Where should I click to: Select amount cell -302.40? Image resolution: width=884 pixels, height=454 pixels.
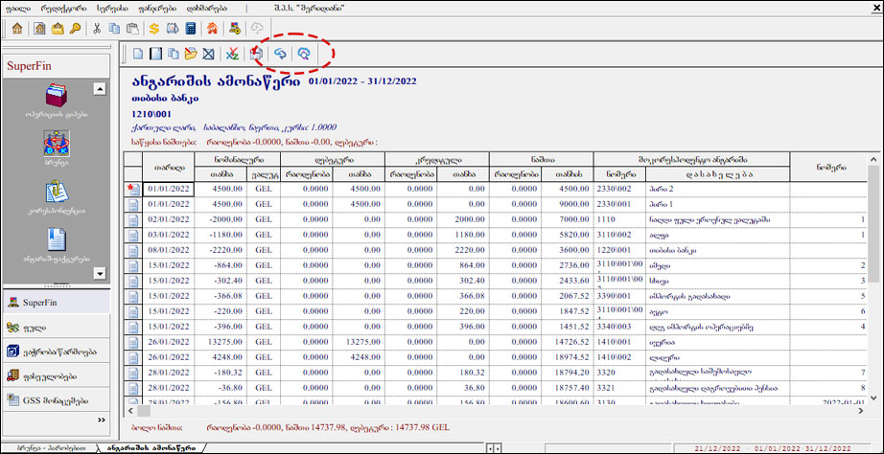[221, 281]
